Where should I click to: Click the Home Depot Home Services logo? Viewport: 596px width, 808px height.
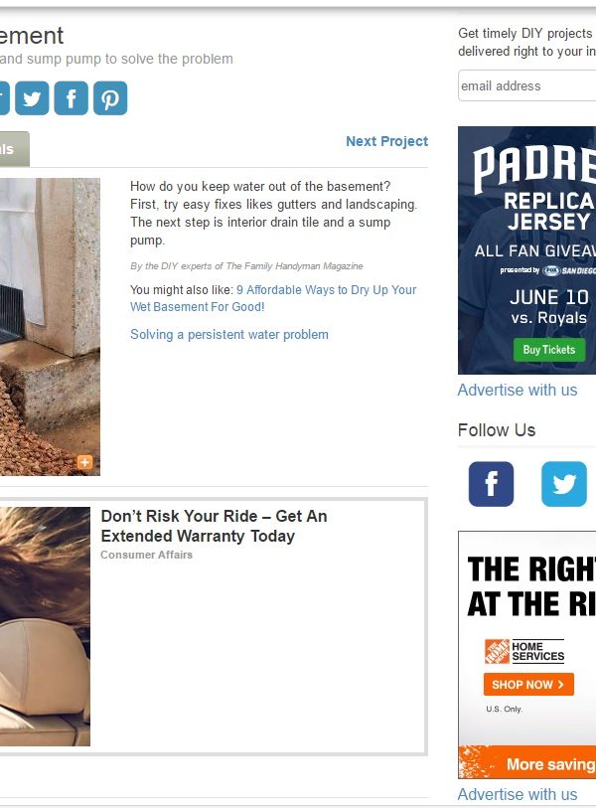tap(524, 651)
